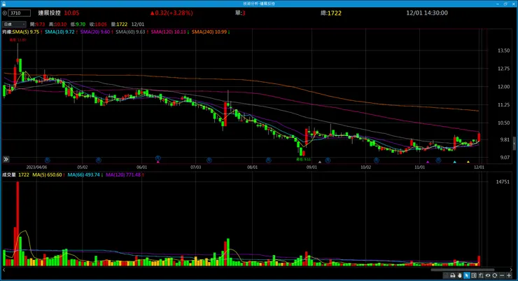Click the circled monthly marker right of 10/02
The image size is (518, 281).
pyautogui.click(x=377, y=160)
